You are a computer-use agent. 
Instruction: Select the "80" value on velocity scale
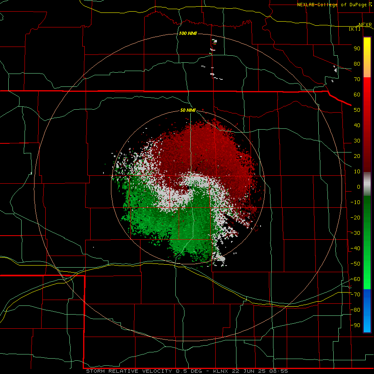pos(357,64)
